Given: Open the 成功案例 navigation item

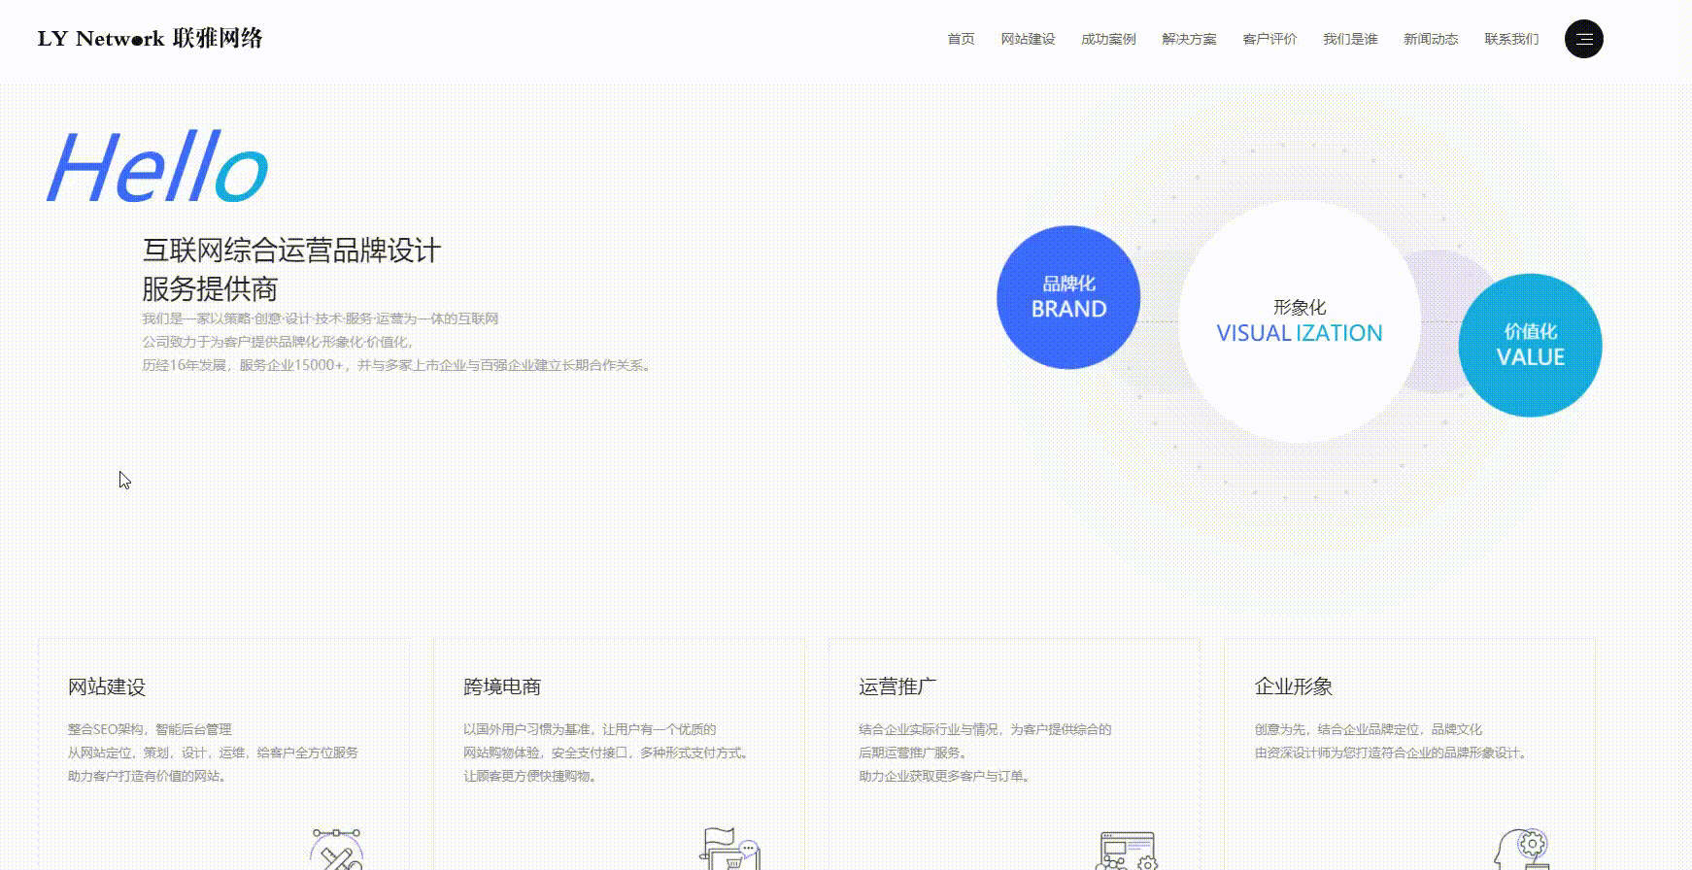Looking at the screenshot, I should point(1108,39).
